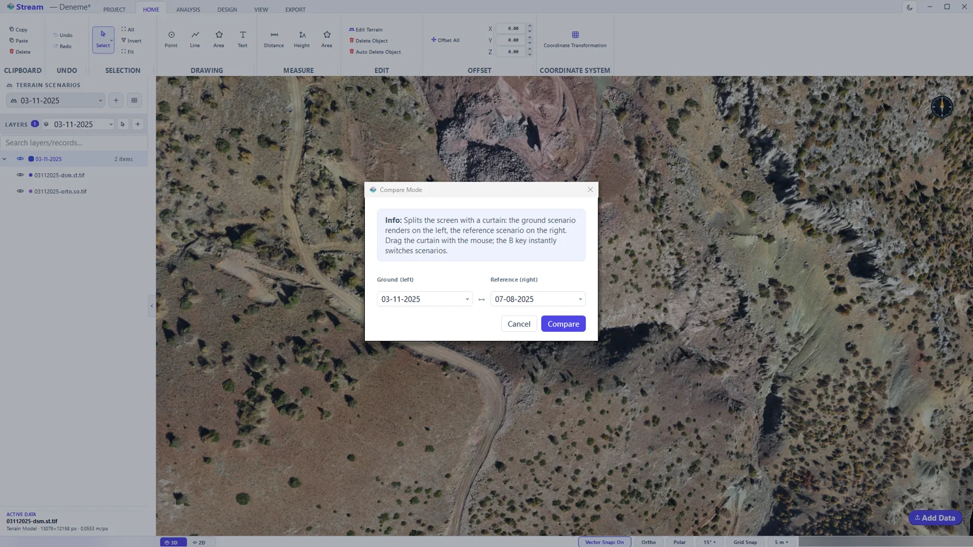Open the Reference (right) scenario dropdown
The image size is (973, 547).
coord(538,299)
